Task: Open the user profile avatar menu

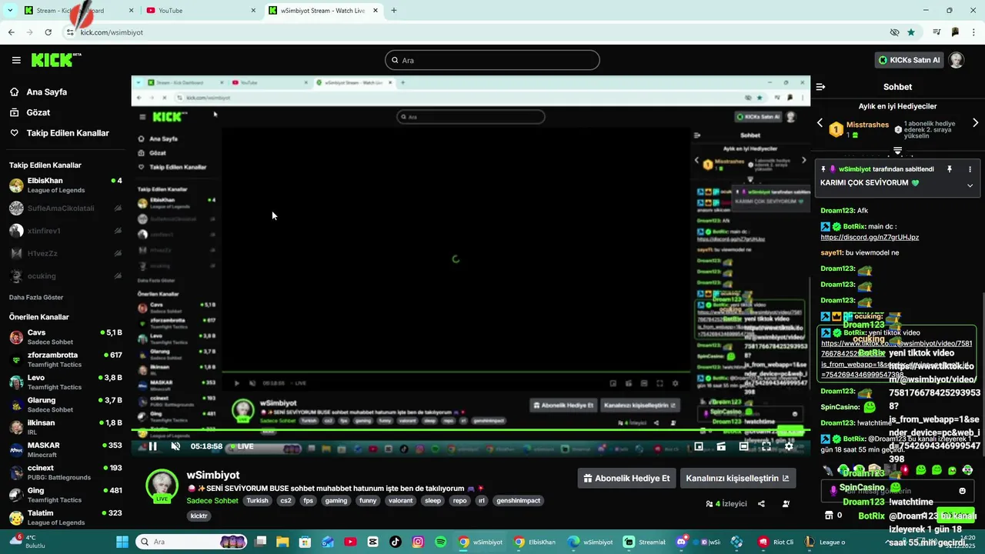Action: (957, 60)
